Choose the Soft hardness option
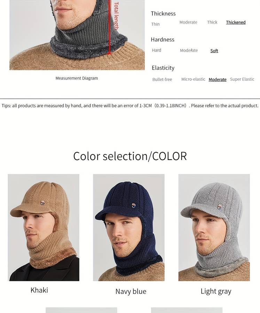Screen dimensions: 260x313 (x=214, y=51)
